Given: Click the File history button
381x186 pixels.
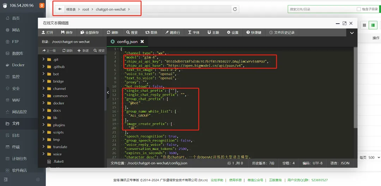Looking at the screenshot, I should point(282,32).
